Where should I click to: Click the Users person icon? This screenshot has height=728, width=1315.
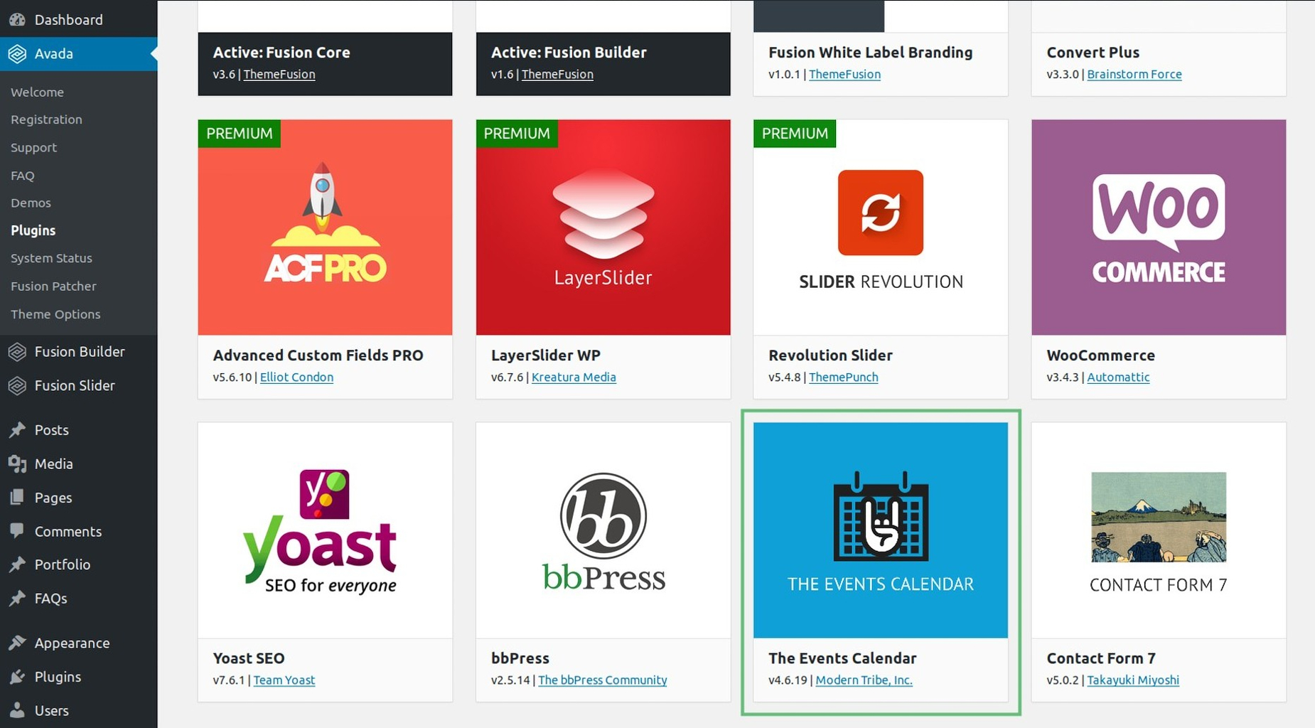(x=17, y=710)
